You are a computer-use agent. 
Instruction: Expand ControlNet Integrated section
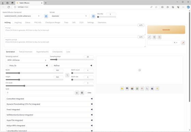(x=49, y=99)
